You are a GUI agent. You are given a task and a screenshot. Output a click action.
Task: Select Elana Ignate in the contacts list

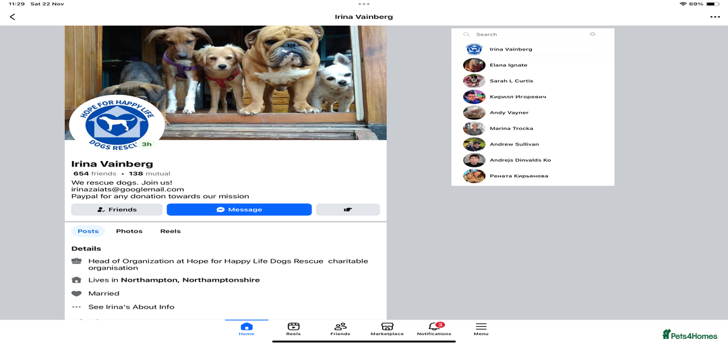click(x=508, y=65)
